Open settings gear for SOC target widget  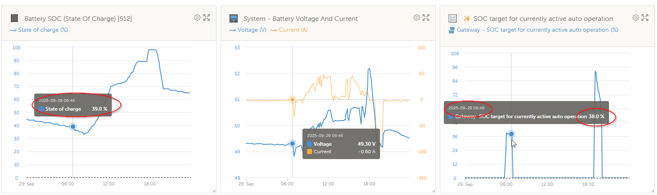click(636, 18)
